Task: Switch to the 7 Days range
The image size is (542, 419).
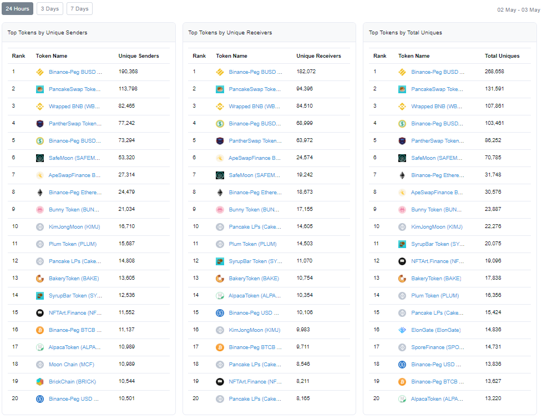Action: pyautogui.click(x=79, y=9)
